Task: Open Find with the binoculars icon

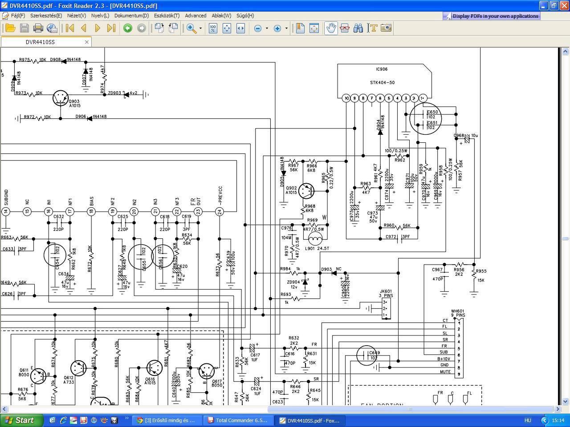Action: [358, 28]
